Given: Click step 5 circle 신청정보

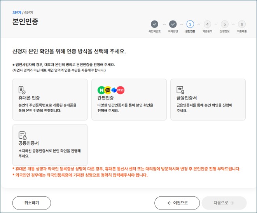Looking at the screenshot, I should point(225,24).
